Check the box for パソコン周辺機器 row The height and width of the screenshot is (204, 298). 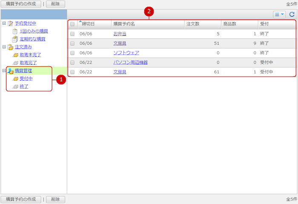72,63
